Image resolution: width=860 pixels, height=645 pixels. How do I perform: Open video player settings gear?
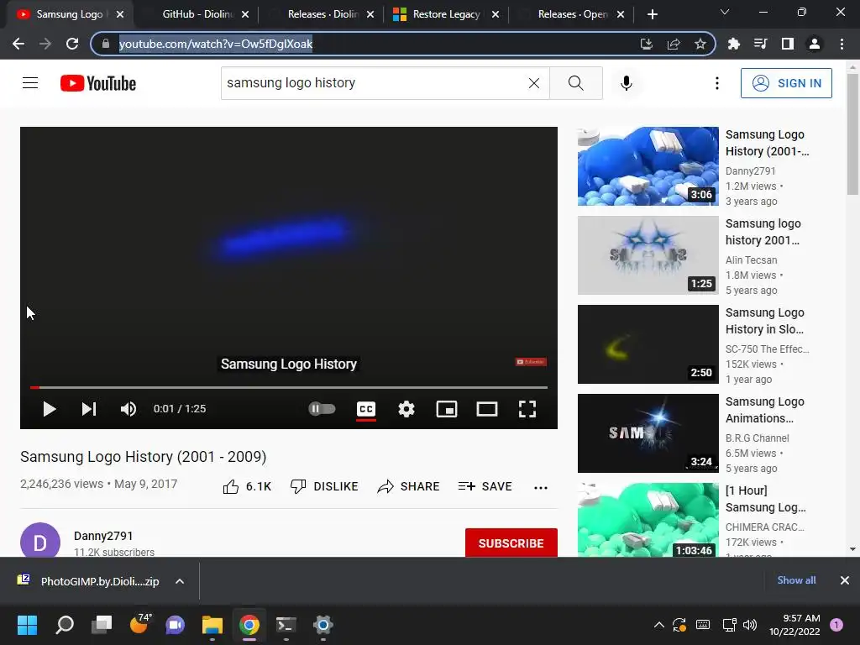(x=406, y=409)
